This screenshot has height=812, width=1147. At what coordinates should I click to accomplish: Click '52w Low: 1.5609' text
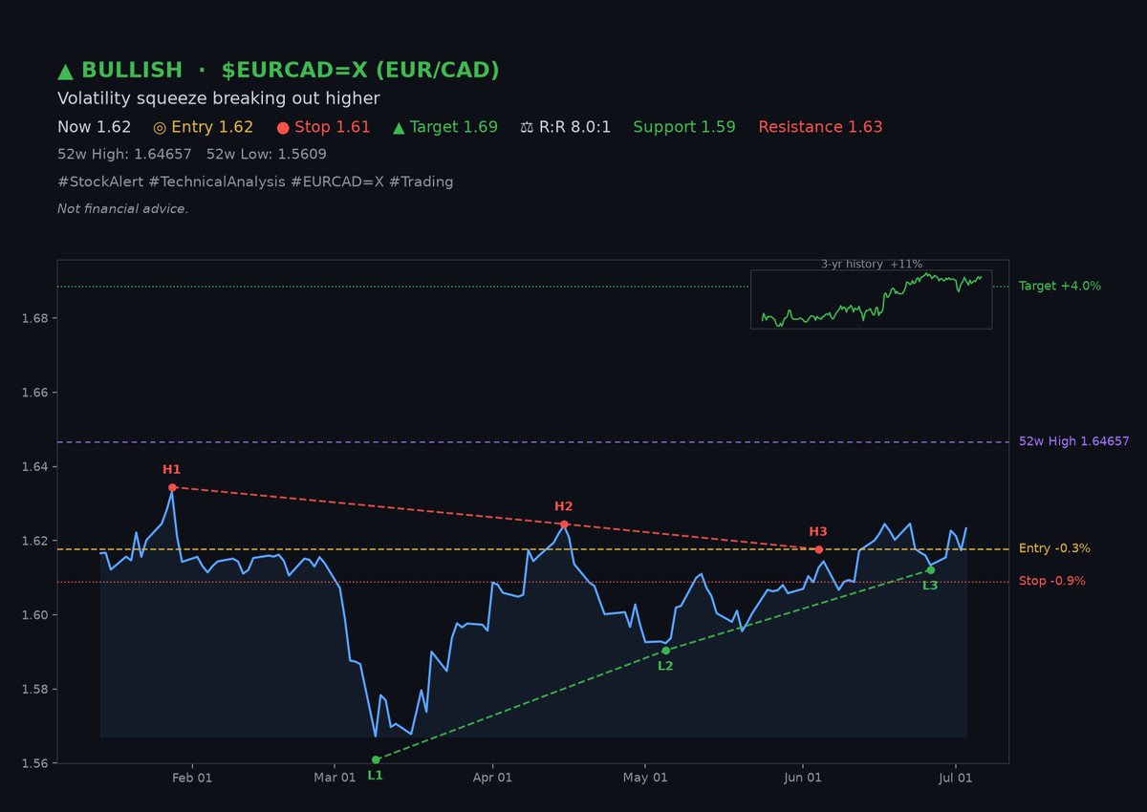(x=267, y=154)
